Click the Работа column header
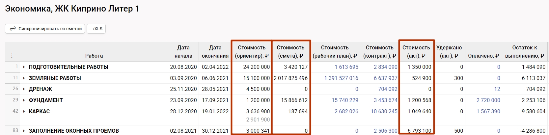Screen dimensions: 549x135 tap(94, 56)
